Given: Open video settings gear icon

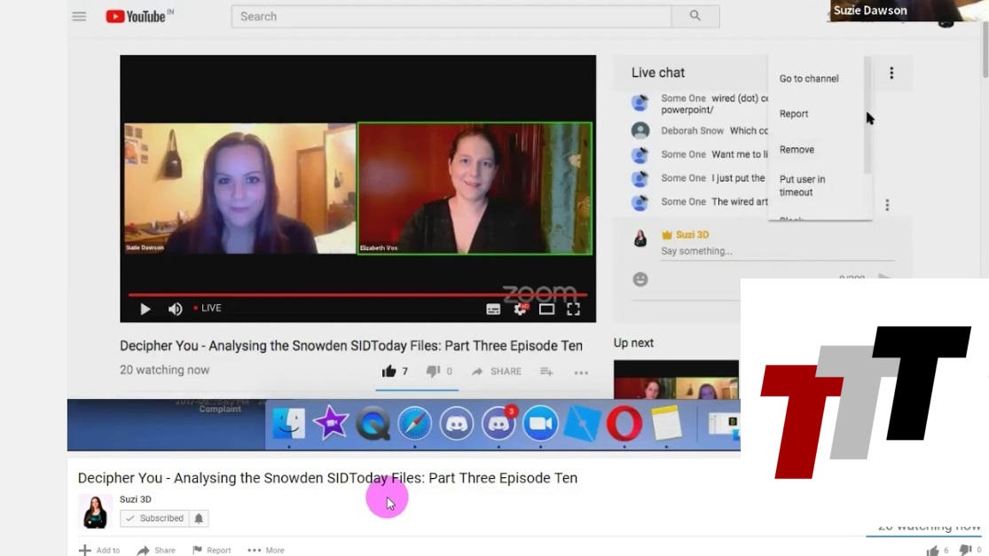Looking at the screenshot, I should [521, 309].
